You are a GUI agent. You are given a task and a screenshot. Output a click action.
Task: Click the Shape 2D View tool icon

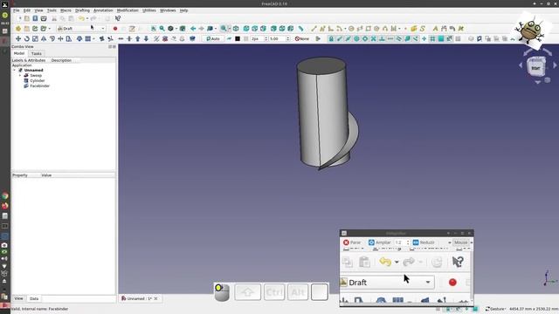192,38
